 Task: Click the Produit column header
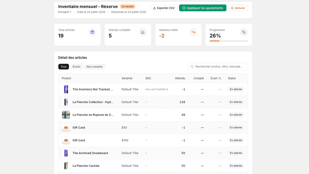tap(66, 78)
